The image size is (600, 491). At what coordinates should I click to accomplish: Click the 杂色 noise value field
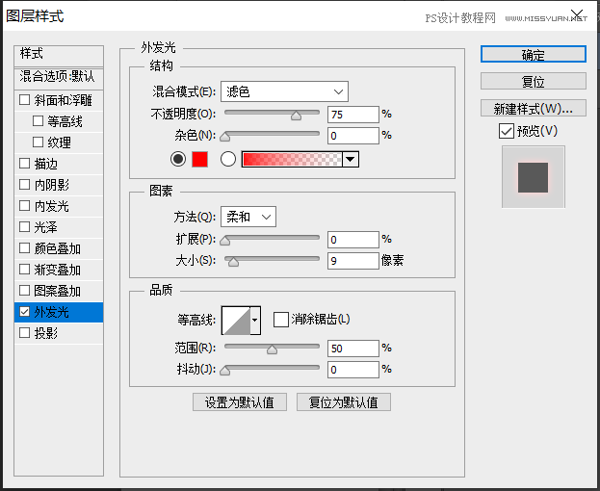[x=353, y=136]
